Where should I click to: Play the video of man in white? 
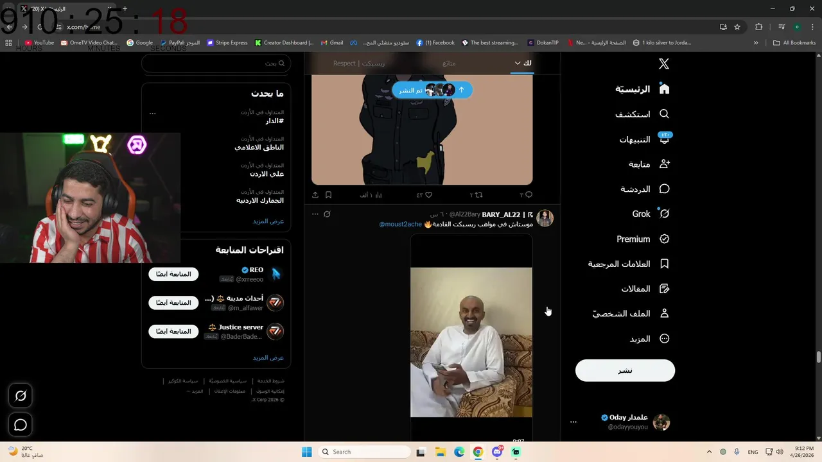(x=471, y=342)
